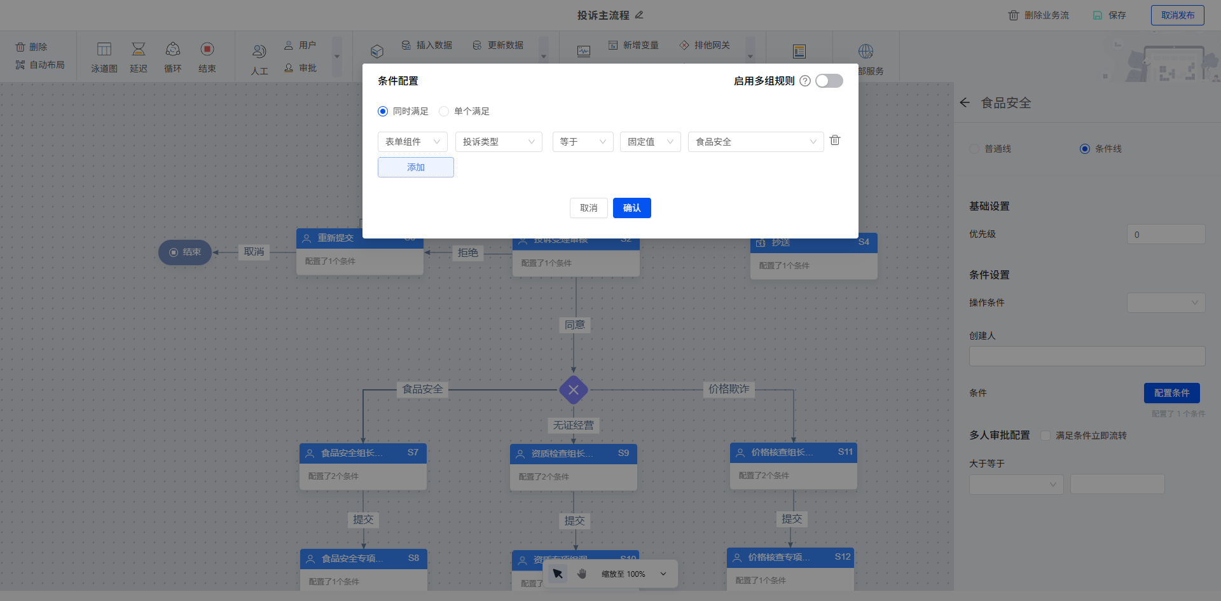Expand the 等于 operator dropdown
The height and width of the screenshot is (601, 1221).
point(583,142)
